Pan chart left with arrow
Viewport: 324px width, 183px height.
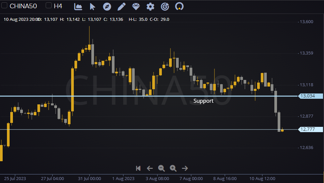click(x=150, y=168)
